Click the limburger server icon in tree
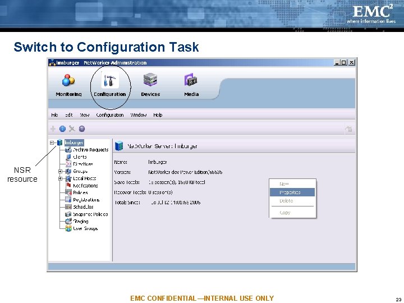This screenshot has height=303, width=404. pyautogui.click(x=60, y=143)
